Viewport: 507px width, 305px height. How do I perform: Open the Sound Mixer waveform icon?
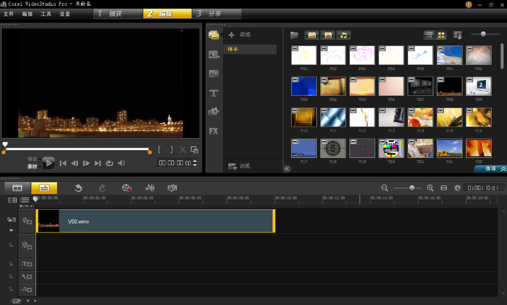point(150,188)
